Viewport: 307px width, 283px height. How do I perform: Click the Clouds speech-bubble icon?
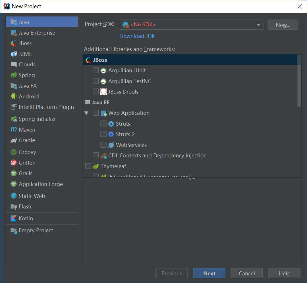tap(14, 64)
